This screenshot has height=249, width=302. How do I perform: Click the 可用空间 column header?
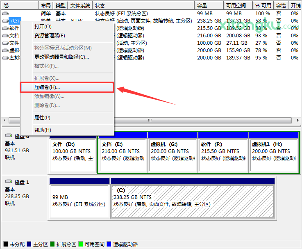point(236,5)
